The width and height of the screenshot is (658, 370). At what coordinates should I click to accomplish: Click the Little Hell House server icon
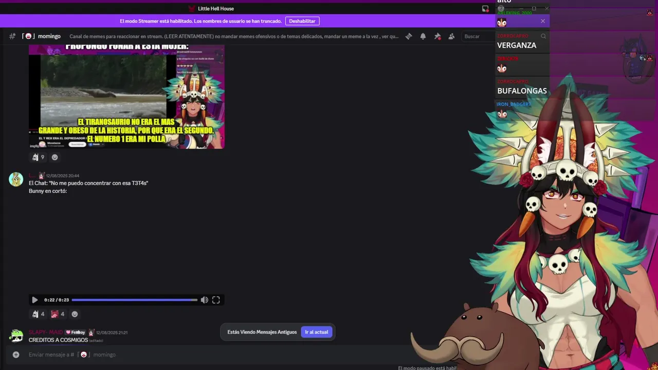(x=192, y=9)
